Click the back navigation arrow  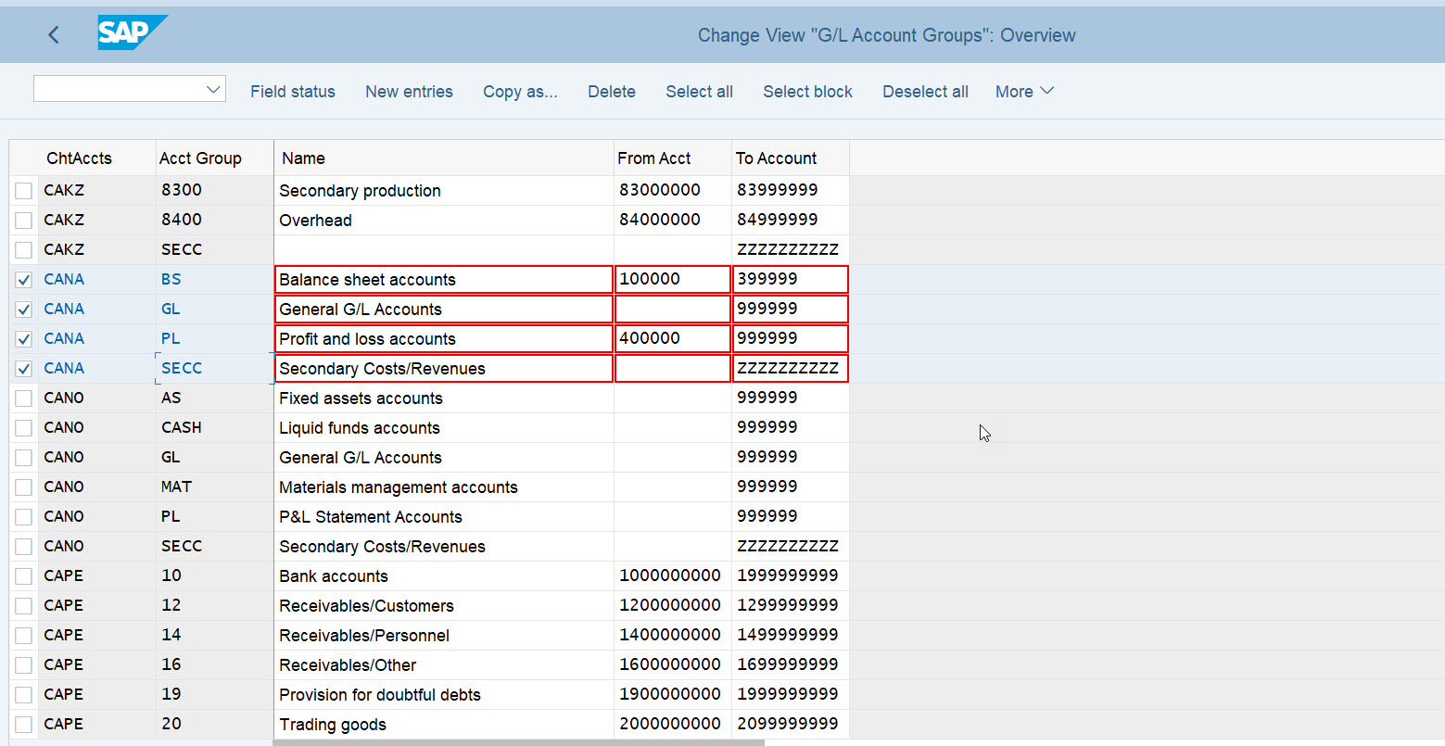(53, 33)
